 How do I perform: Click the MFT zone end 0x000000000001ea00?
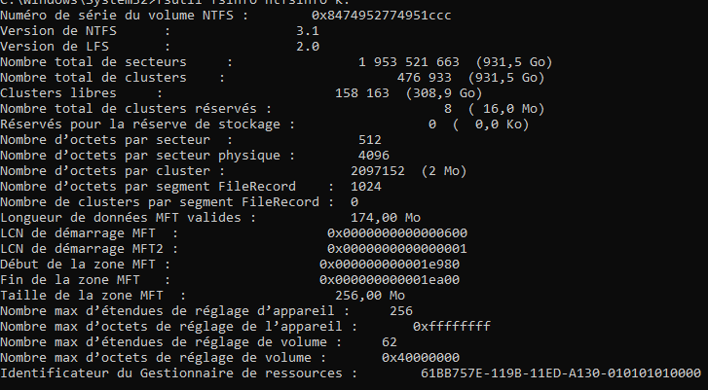click(x=390, y=280)
